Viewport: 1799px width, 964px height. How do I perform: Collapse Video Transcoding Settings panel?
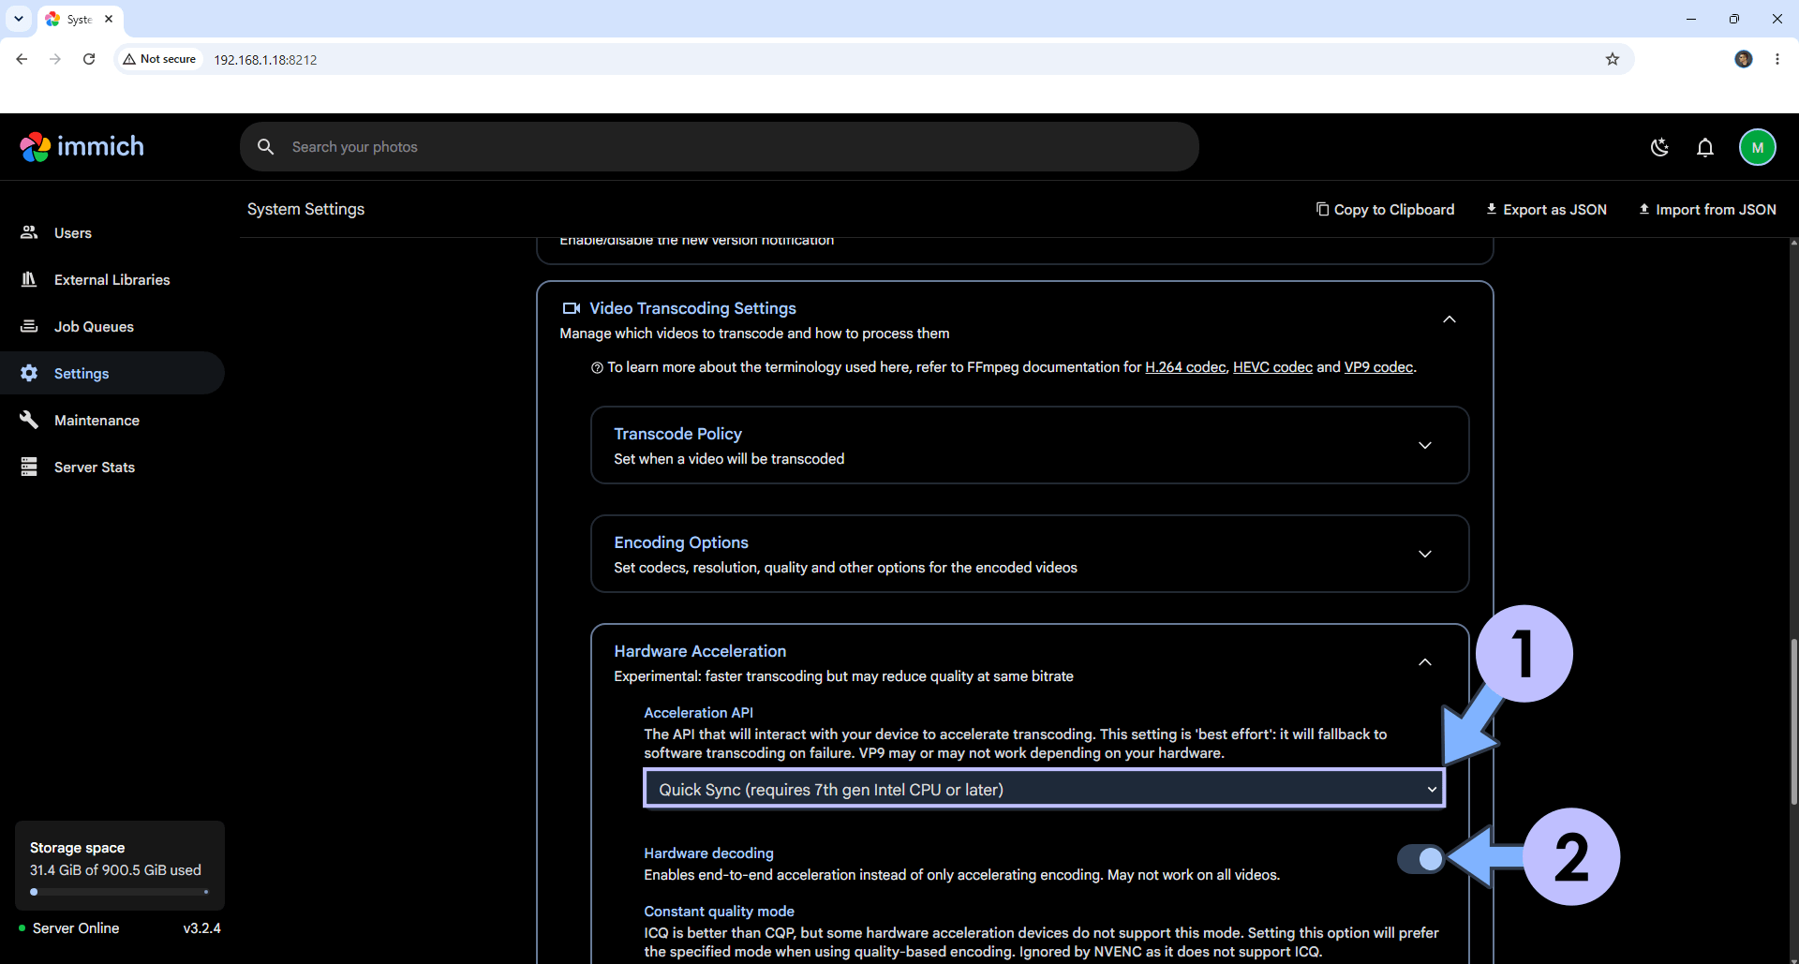click(x=1450, y=319)
